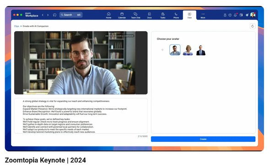Image resolution: width=270 pixels, height=167 pixels.
Task: Open Team Chat from the navigation bar
Action: pyautogui.click(x=135, y=15)
